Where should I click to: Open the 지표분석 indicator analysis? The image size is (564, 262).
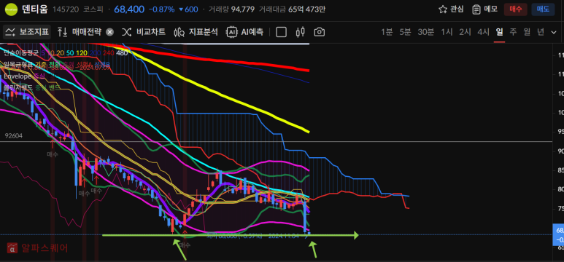coord(196,32)
